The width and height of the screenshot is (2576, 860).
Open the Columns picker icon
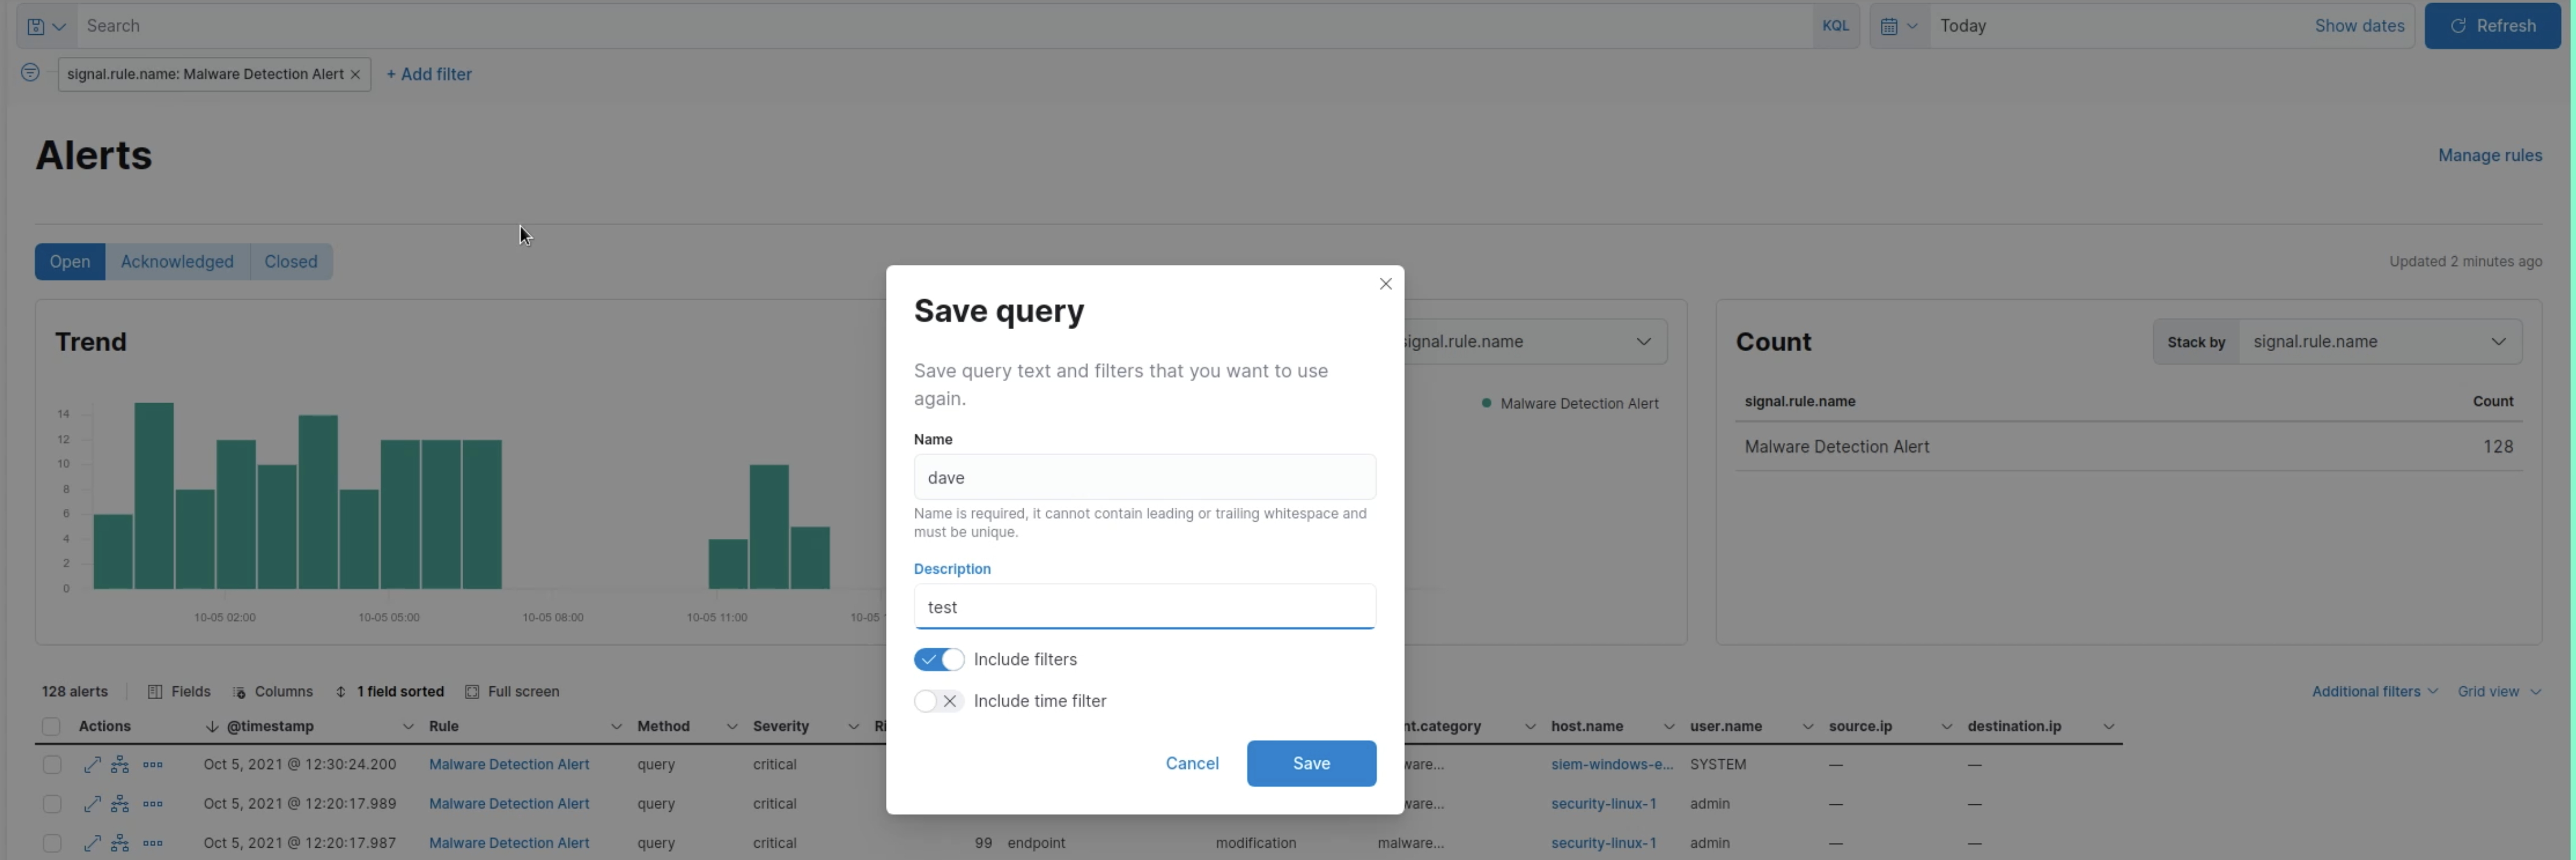(240, 691)
